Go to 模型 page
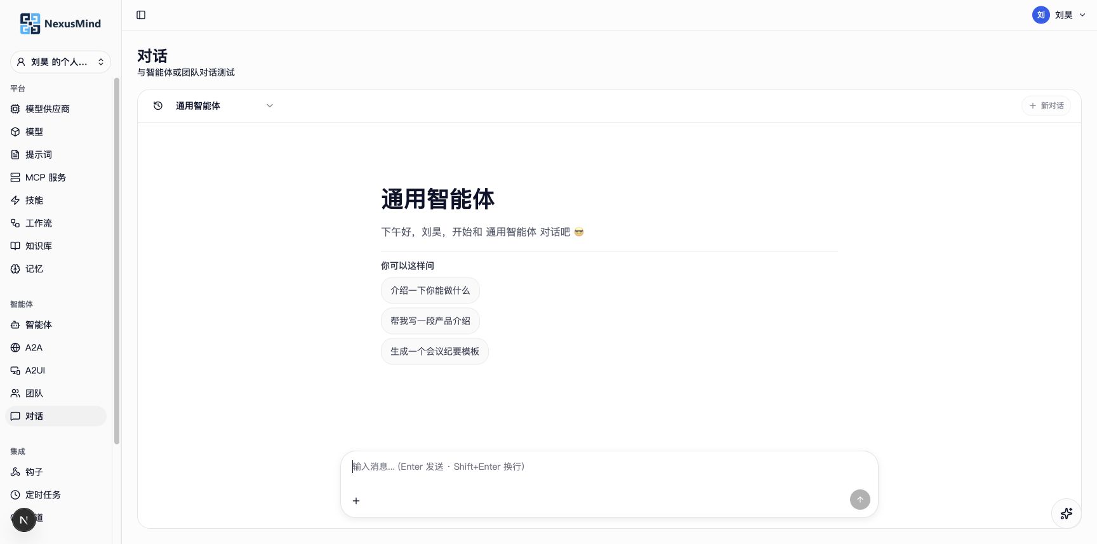 coord(56,132)
